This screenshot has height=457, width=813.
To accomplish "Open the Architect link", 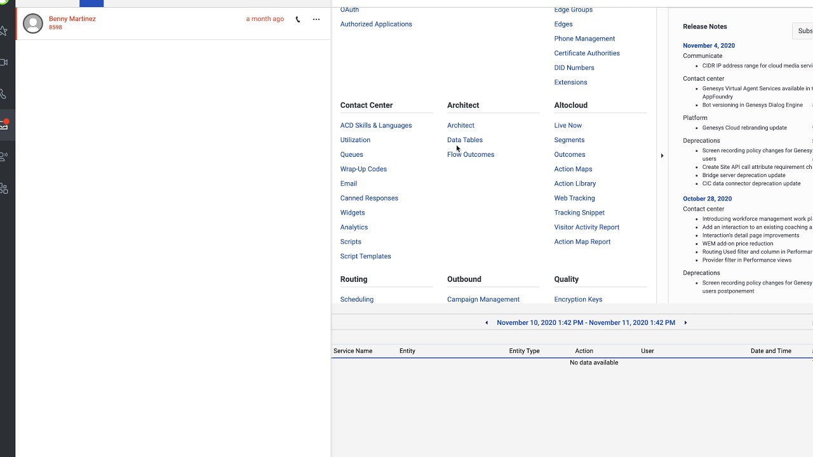I will 460,126.
